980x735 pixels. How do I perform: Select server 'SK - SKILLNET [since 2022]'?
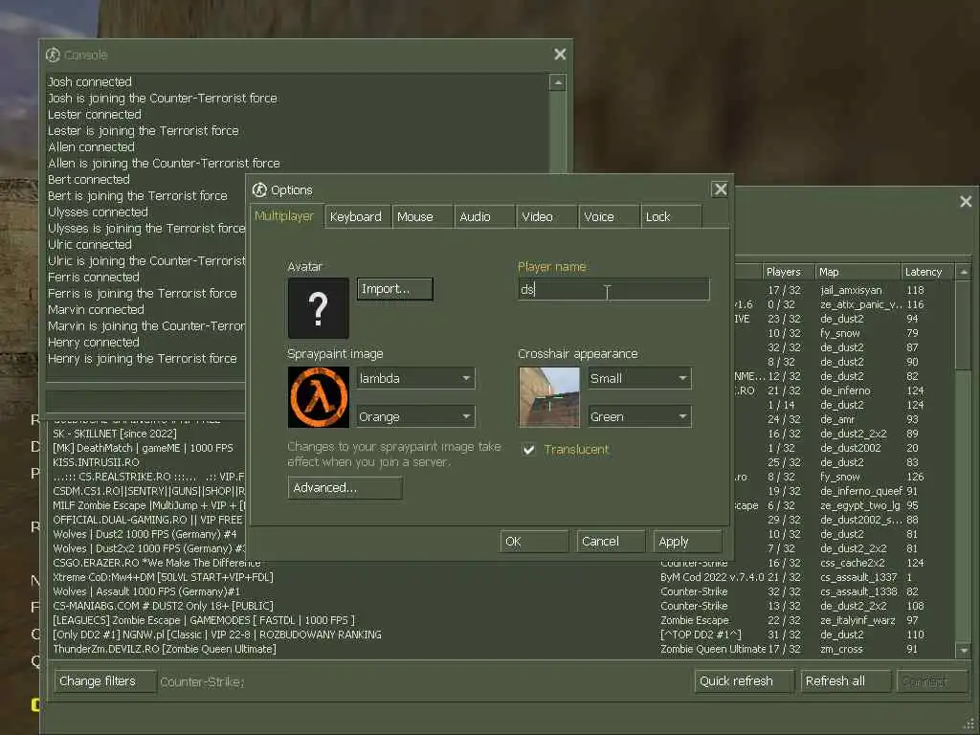[x=115, y=434]
